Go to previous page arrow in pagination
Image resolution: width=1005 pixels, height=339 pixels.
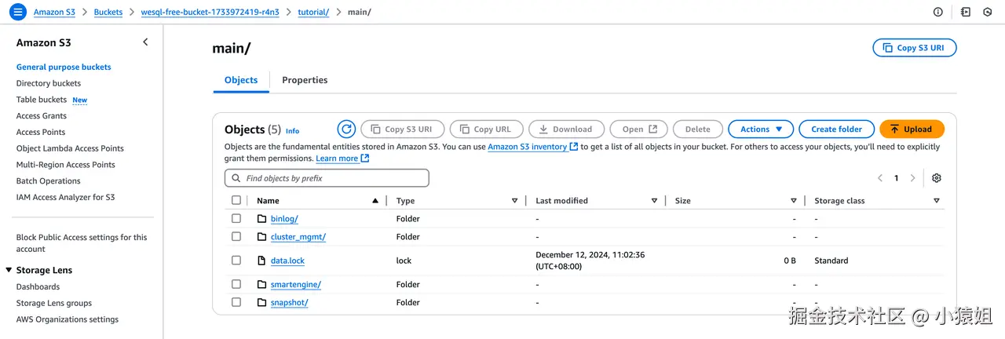pos(880,178)
